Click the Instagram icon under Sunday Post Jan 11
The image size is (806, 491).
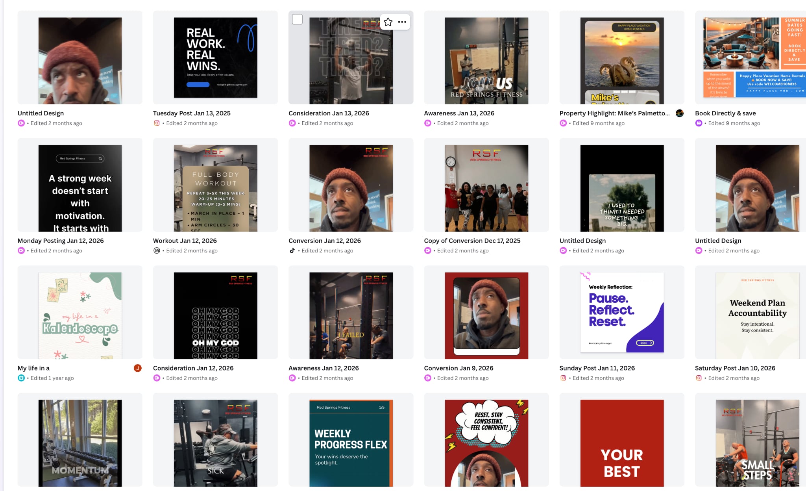click(563, 378)
